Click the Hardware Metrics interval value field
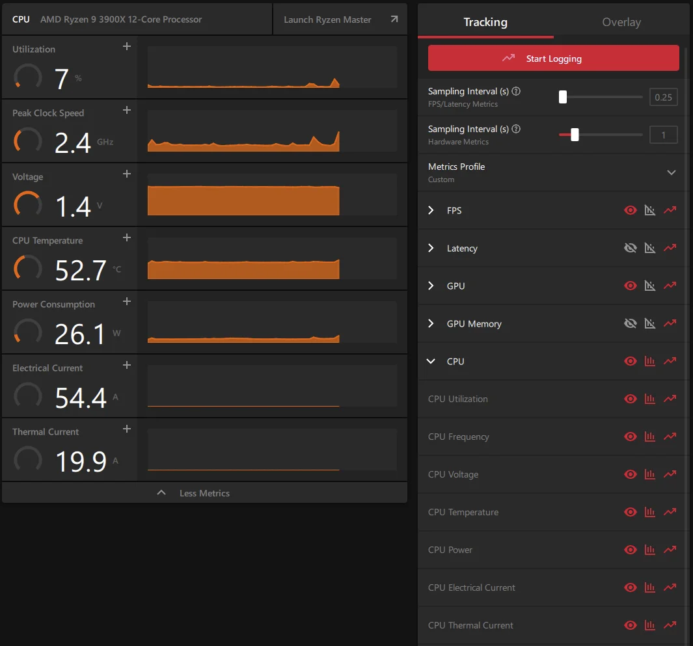Image resolution: width=693 pixels, height=646 pixels. pos(663,135)
